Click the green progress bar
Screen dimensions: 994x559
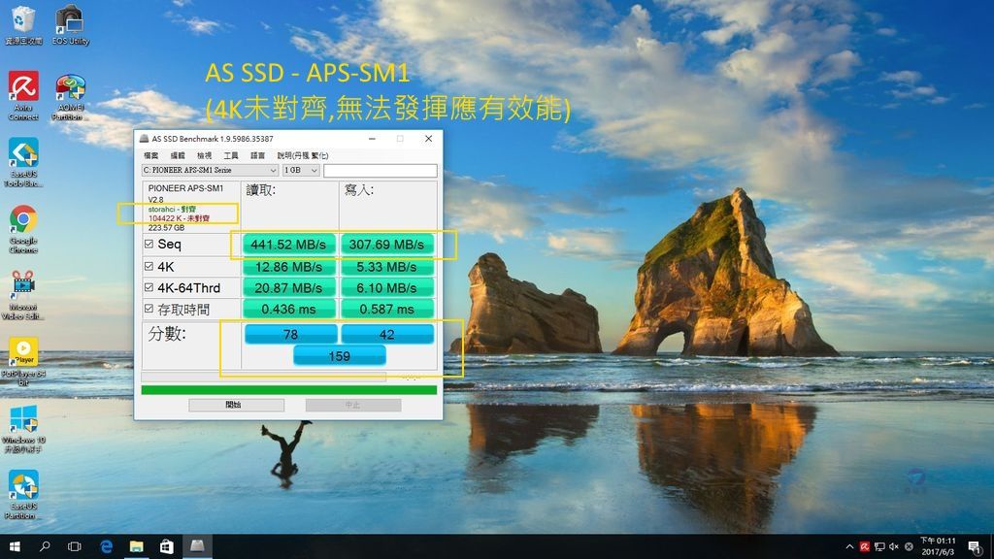click(x=288, y=390)
